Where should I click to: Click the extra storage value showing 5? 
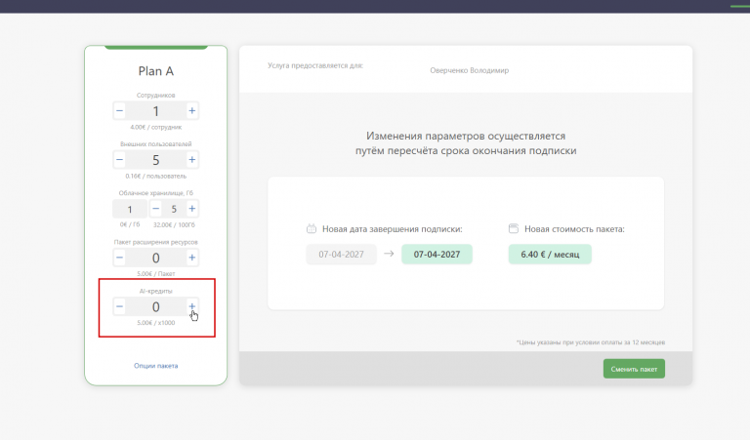pos(174,209)
